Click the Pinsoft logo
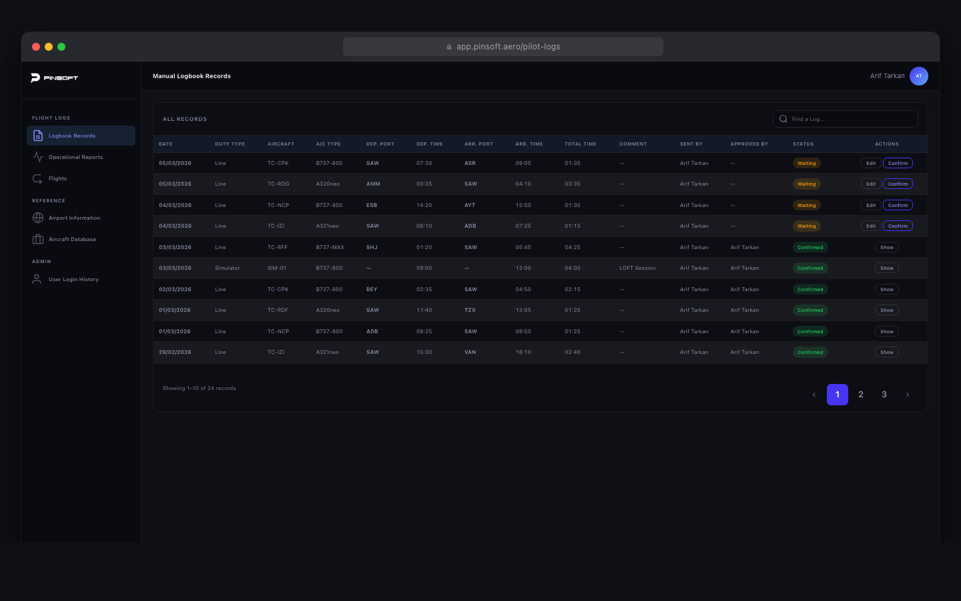The width and height of the screenshot is (961, 601). [x=55, y=78]
